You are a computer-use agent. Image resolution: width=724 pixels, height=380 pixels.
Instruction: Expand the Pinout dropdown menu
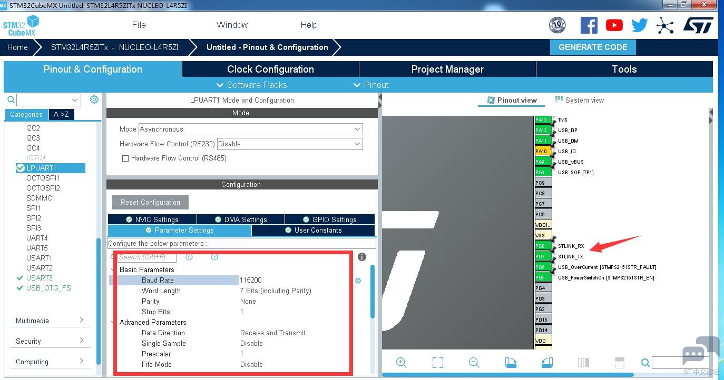371,85
